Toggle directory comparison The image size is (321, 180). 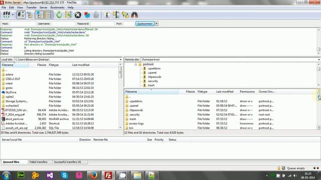[x=116, y=14]
